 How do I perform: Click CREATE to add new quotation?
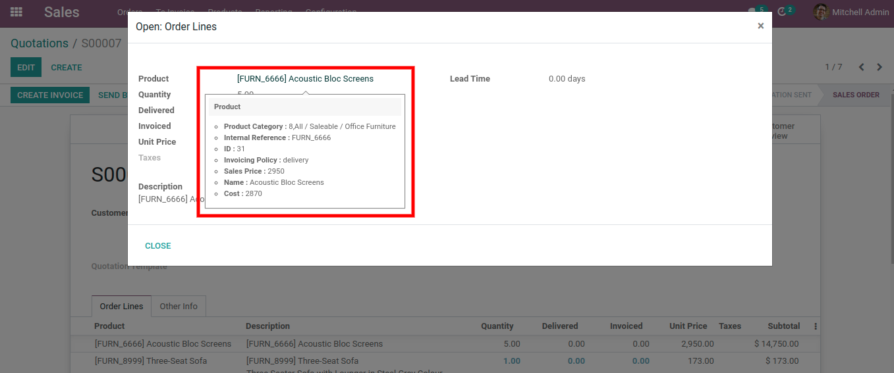coord(67,67)
